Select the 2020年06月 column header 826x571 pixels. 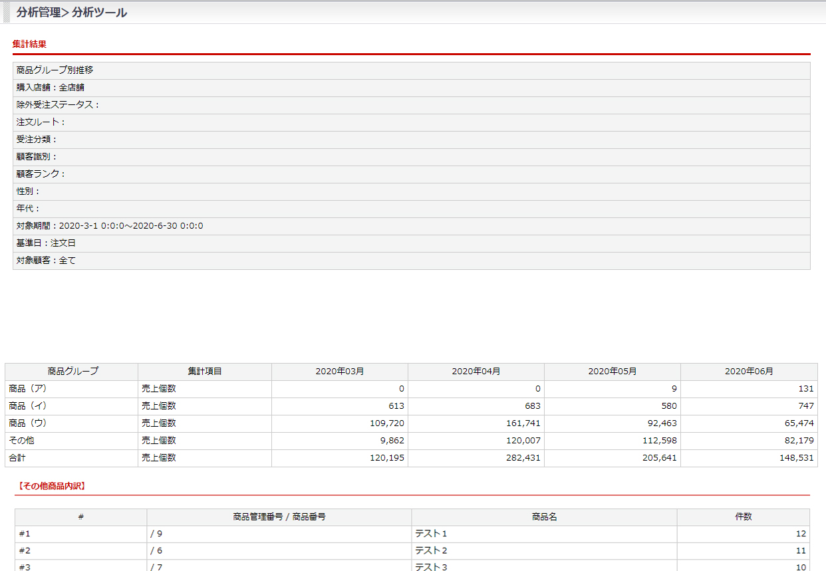(749, 372)
